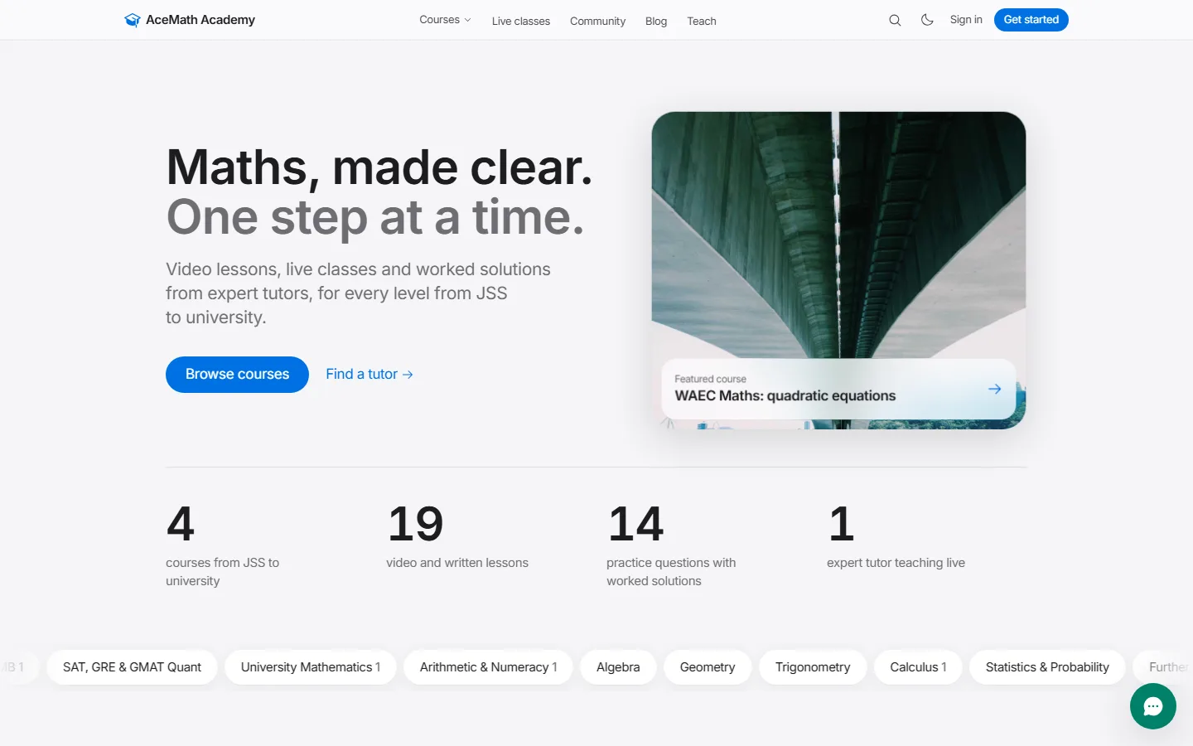Click the Browse courses button

coord(237,375)
